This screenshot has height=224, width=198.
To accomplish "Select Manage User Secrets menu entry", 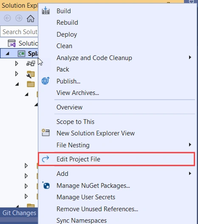I will click(86, 197).
